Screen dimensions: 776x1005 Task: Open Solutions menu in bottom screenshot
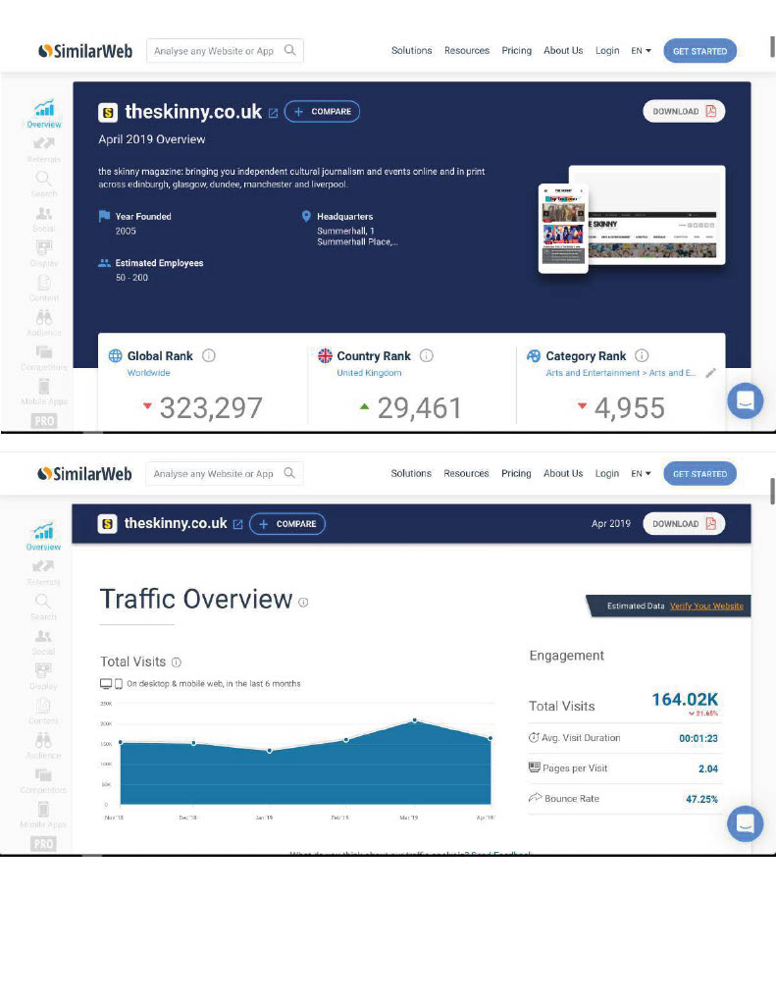pos(411,474)
